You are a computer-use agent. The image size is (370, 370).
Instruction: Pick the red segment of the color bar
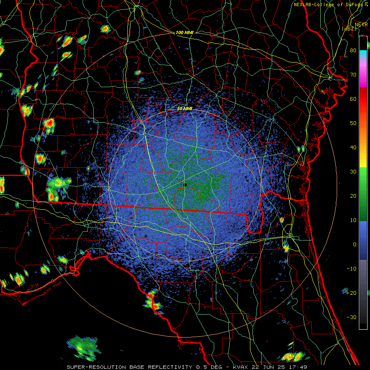(363, 99)
